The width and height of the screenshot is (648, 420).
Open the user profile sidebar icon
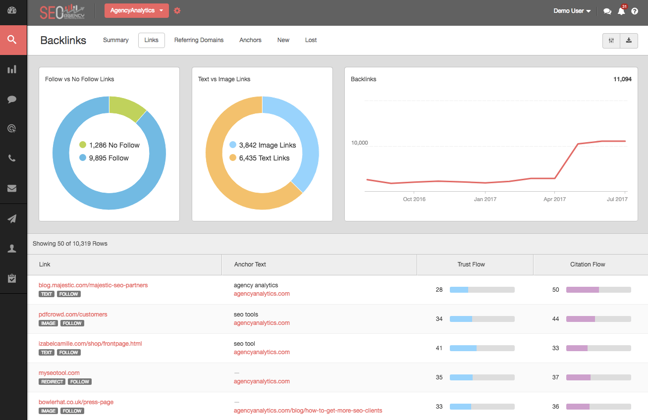point(12,249)
